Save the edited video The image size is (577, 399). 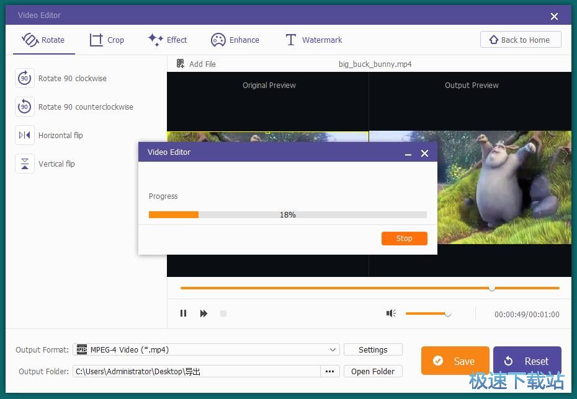point(455,361)
